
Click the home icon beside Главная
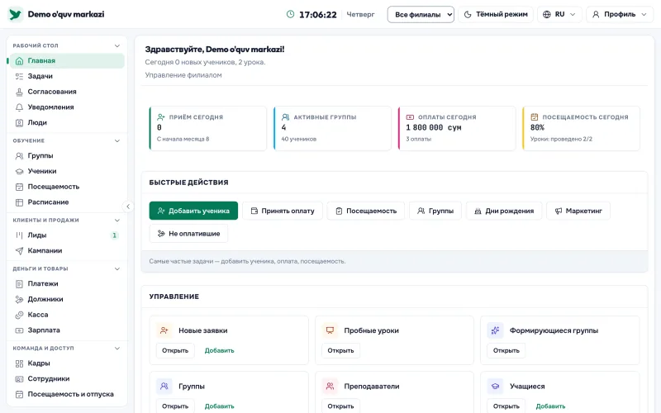coord(19,61)
